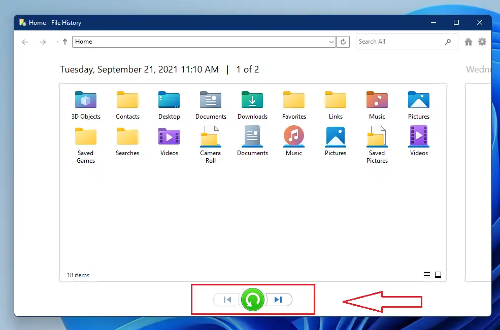
Task: Select the Music folder in the top row
Action: point(377,105)
